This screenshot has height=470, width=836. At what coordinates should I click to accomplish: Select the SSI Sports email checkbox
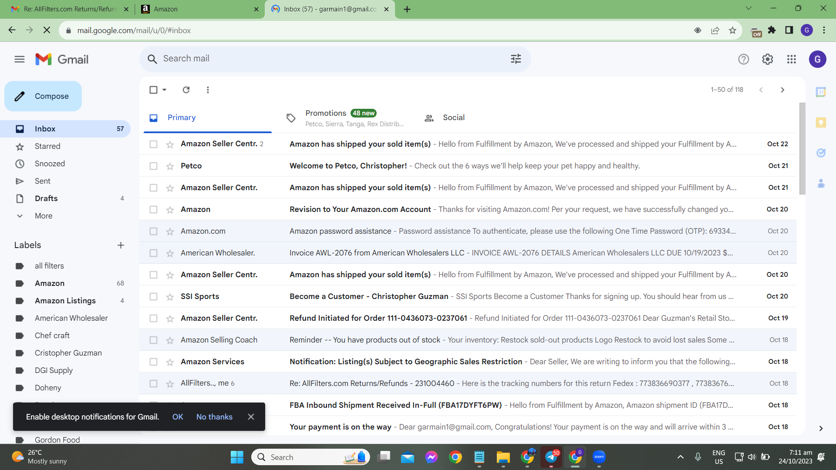(x=153, y=296)
